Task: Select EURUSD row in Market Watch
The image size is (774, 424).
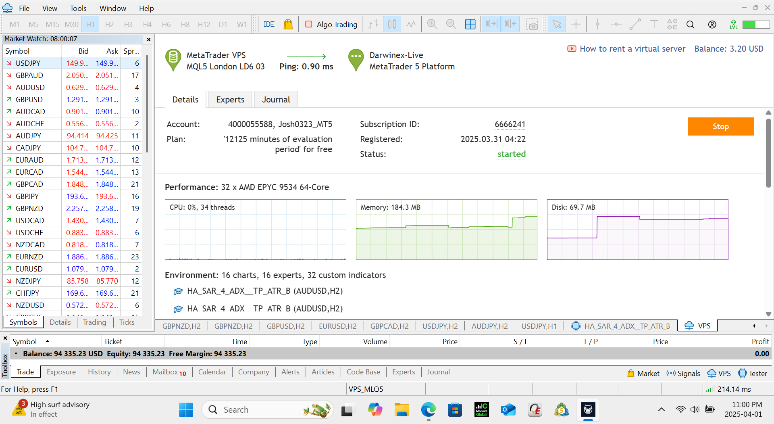Action: pyautogui.click(x=73, y=269)
